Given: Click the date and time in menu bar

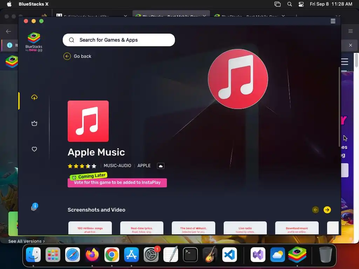Looking at the screenshot, I should coord(331,4).
